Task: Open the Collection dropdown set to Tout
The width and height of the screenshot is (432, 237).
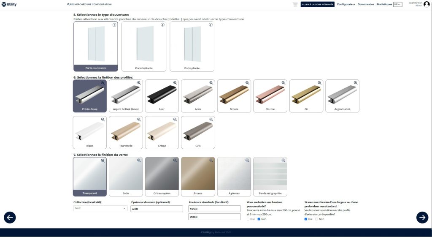Action: pos(100,208)
